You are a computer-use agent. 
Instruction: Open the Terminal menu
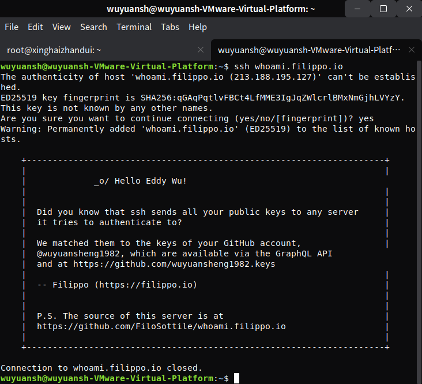click(x=134, y=27)
